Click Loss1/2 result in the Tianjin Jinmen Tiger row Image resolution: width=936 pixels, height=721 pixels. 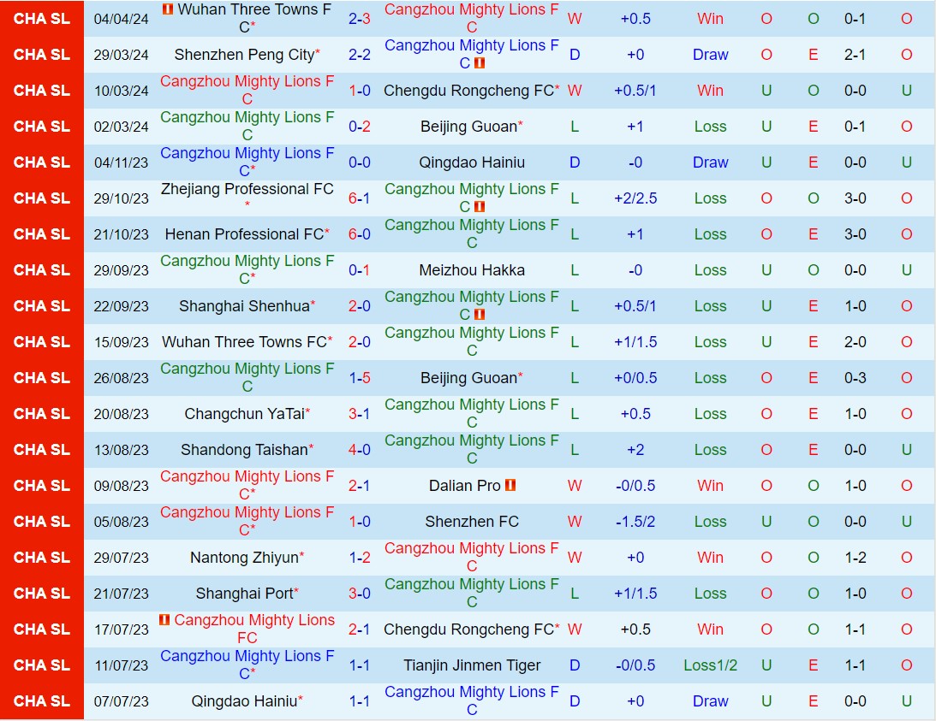711,665
